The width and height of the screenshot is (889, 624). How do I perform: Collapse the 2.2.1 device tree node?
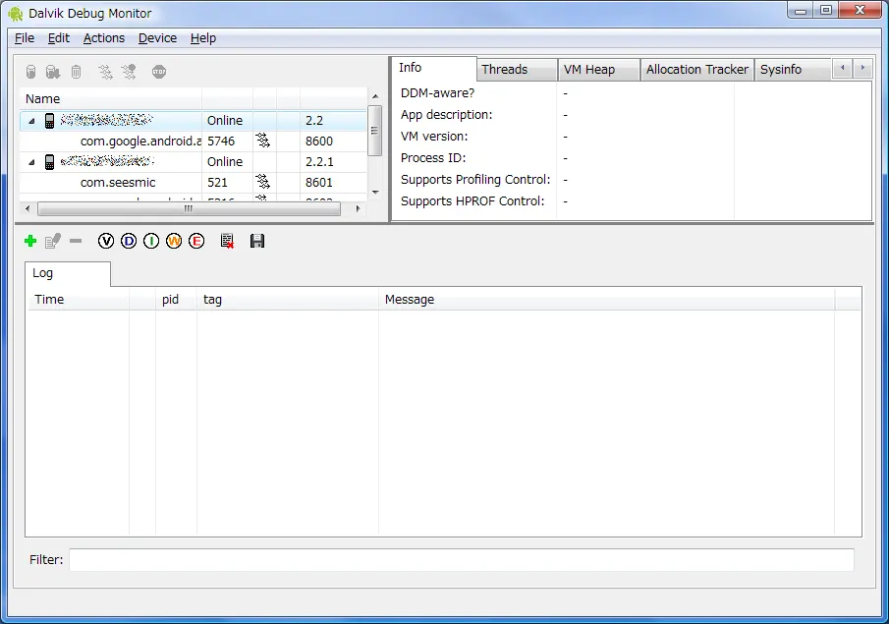tap(31, 162)
